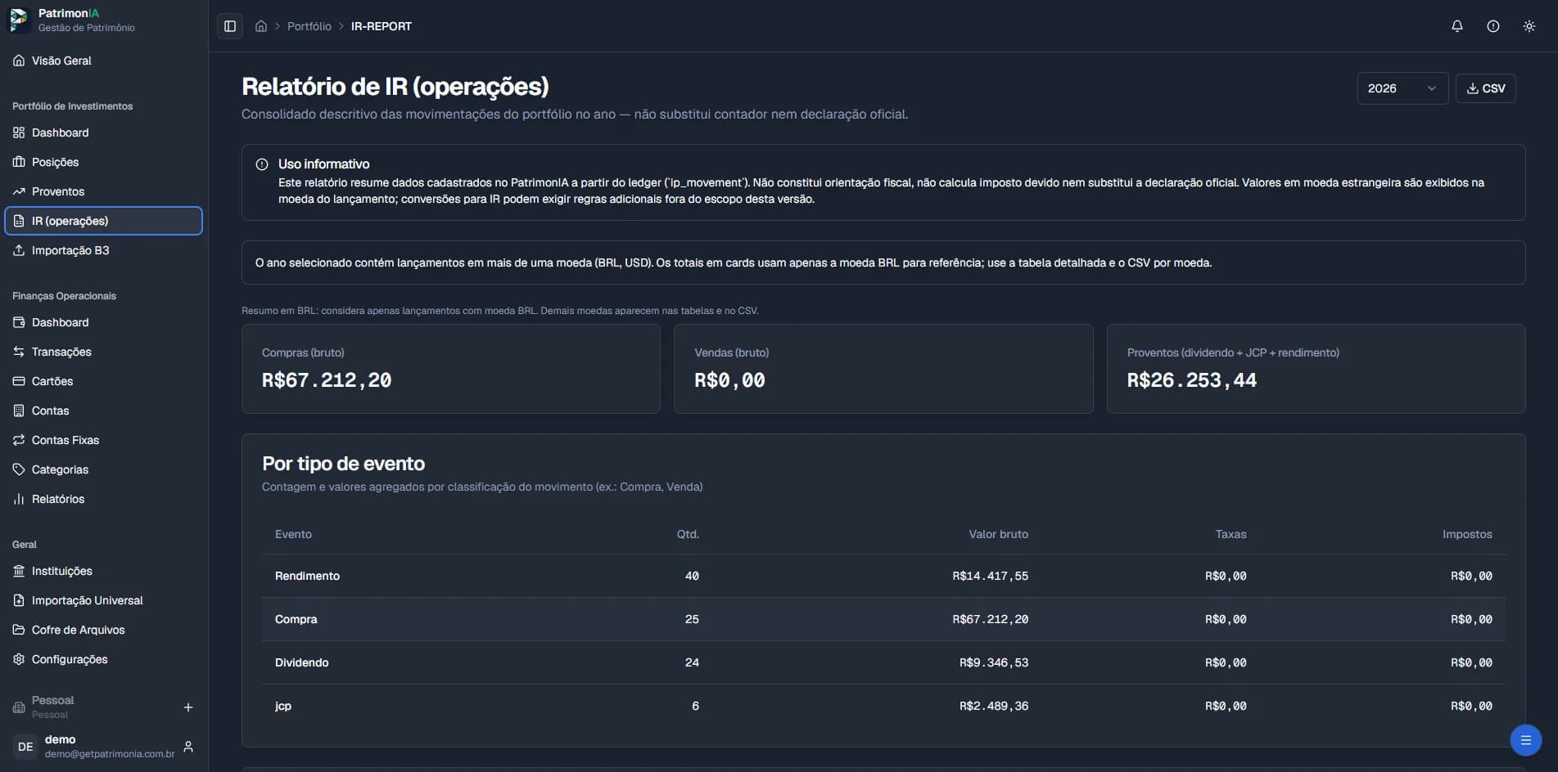Click the home breadcrumb icon

pos(261,26)
